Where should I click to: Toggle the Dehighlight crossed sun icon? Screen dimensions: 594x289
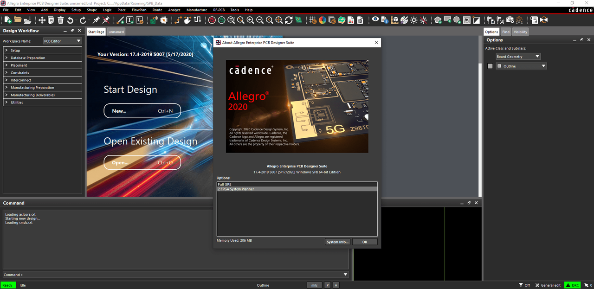tap(423, 20)
